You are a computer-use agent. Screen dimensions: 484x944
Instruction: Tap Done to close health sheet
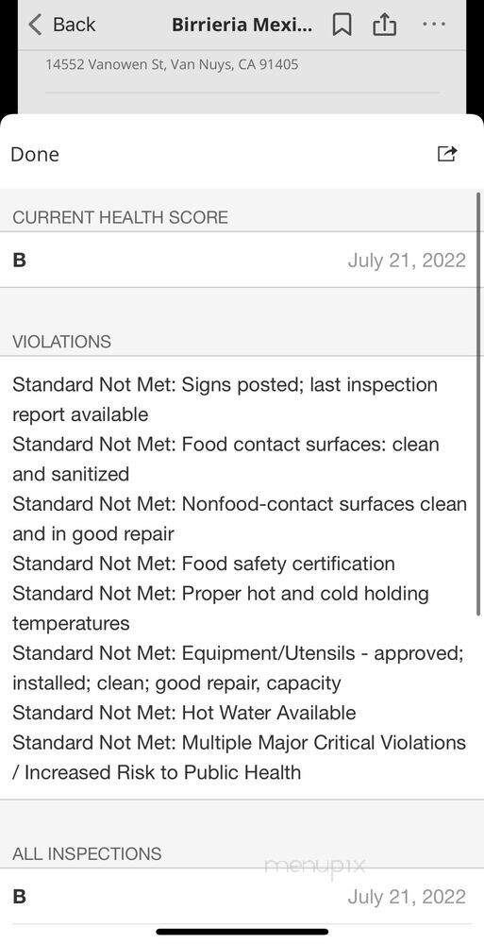pyautogui.click(x=35, y=154)
